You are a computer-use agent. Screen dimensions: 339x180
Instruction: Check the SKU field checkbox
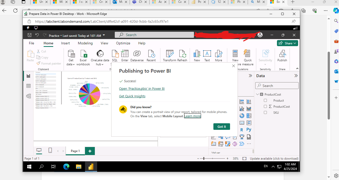265,112
